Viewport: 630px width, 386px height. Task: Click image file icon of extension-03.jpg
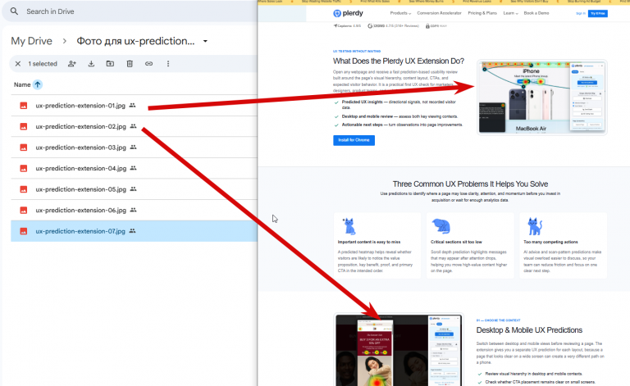tap(24, 148)
